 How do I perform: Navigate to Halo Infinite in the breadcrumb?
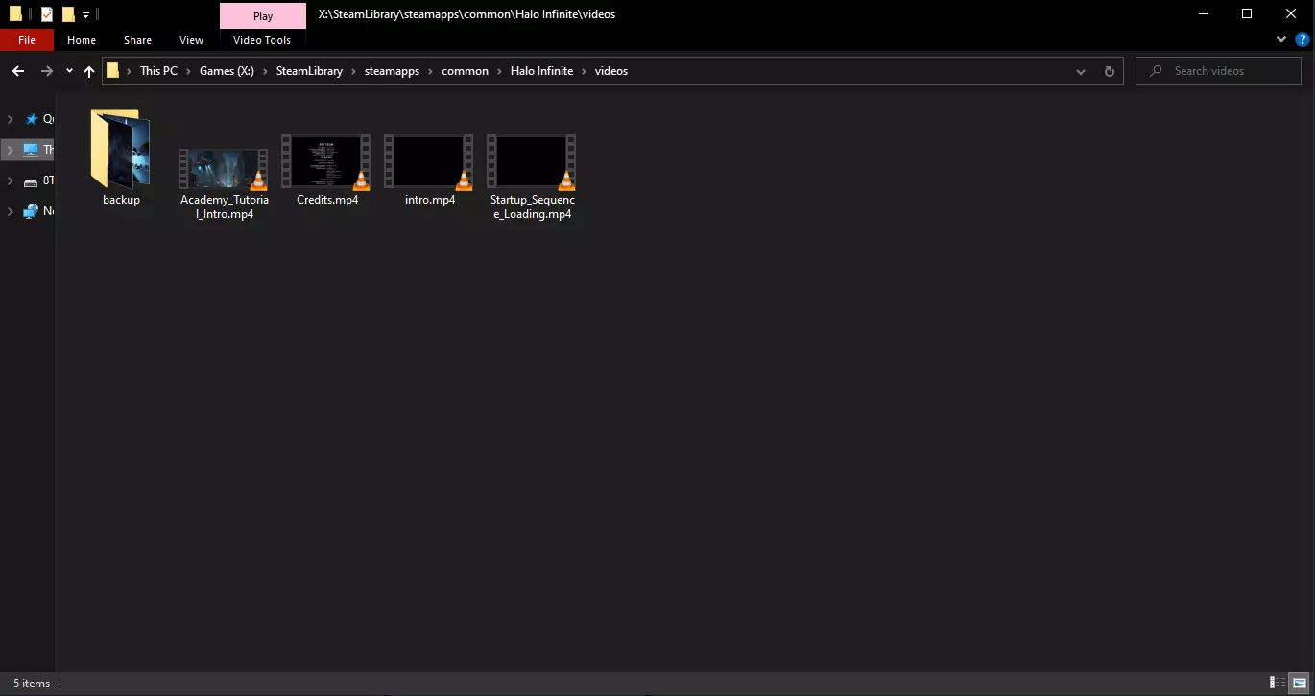[541, 71]
